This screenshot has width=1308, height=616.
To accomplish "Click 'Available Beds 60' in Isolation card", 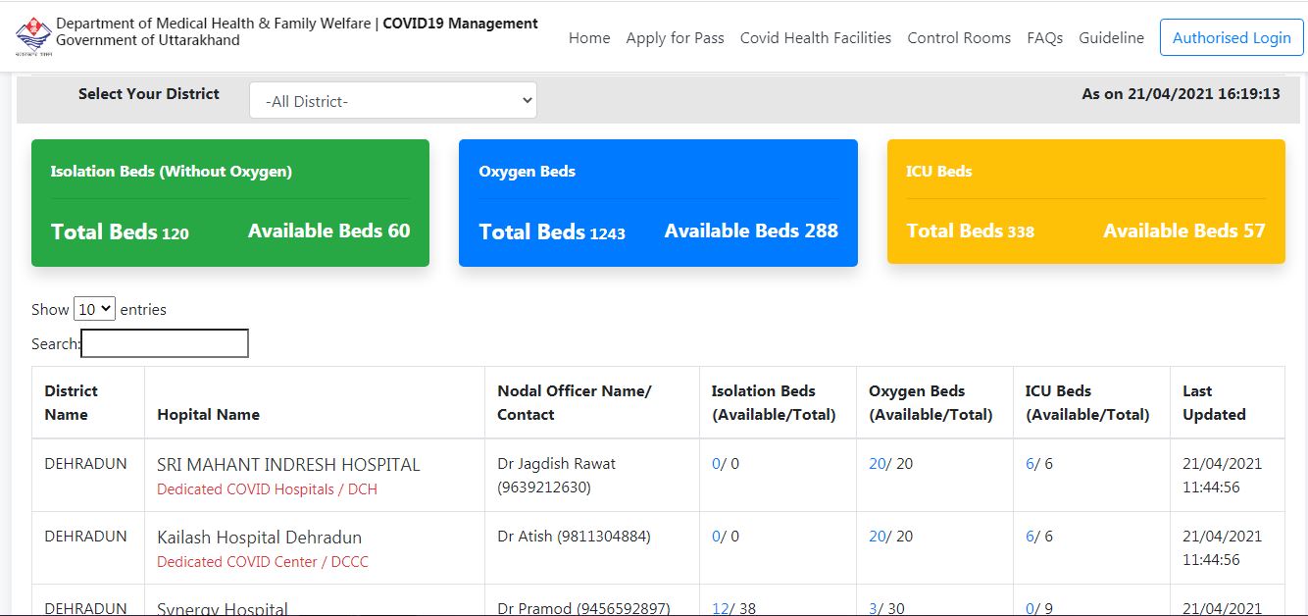I will (x=328, y=231).
